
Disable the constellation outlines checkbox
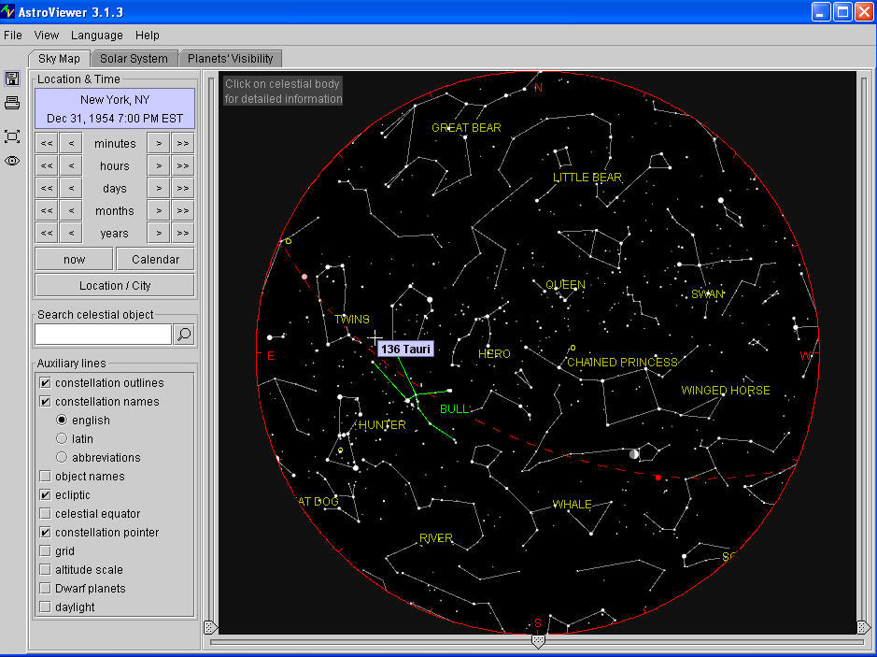[x=45, y=383]
